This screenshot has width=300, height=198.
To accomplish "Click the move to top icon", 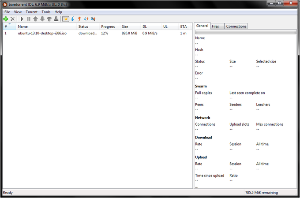I will pos(49,19).
